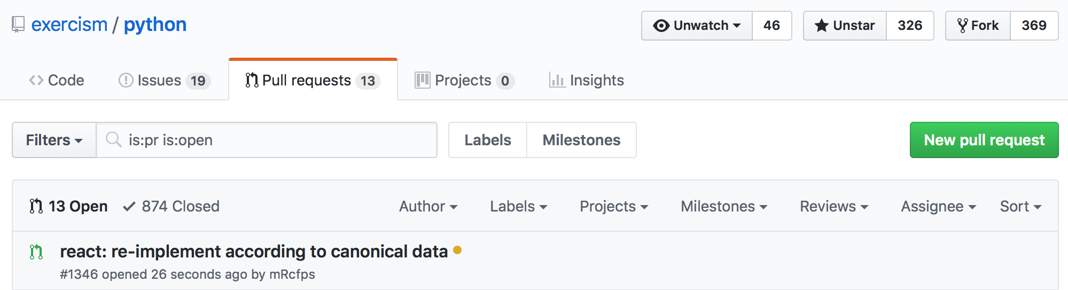Click the search magnifier icon in the filter box

113,140
